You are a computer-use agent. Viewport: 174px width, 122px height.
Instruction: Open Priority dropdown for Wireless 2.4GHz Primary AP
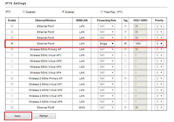(159, 79)
